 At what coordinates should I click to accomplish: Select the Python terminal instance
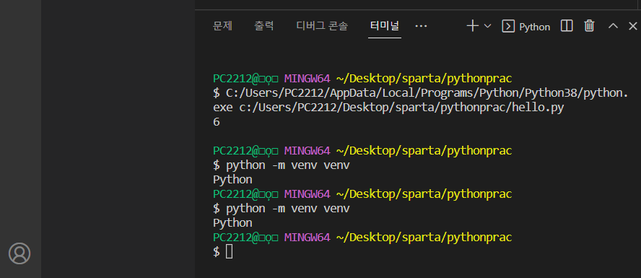click(x=526, y=27)
